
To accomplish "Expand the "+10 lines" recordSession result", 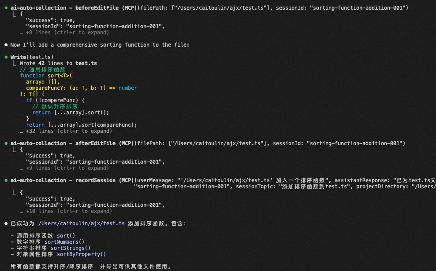I will tap(66, 211).
